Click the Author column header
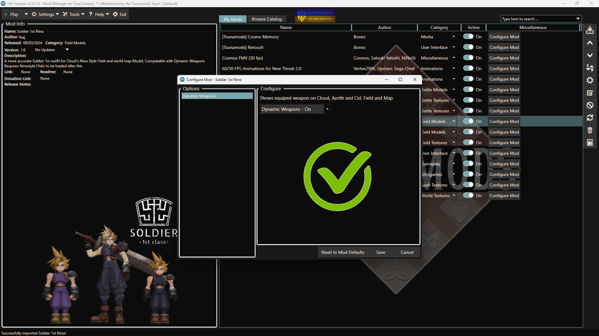This screenshot has height=336, width=599. [385, 27]
